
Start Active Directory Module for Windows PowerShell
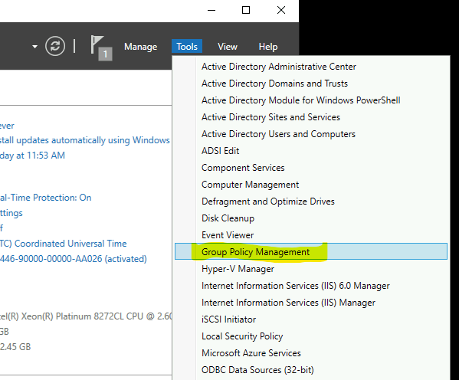pos(311,100)
